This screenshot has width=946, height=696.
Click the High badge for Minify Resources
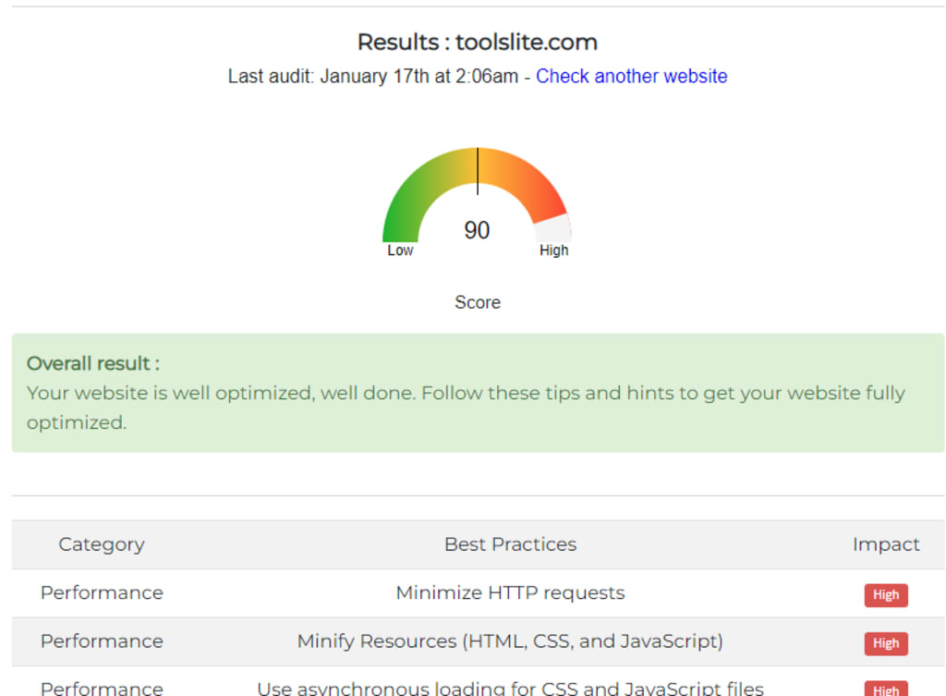coord(886,643)
